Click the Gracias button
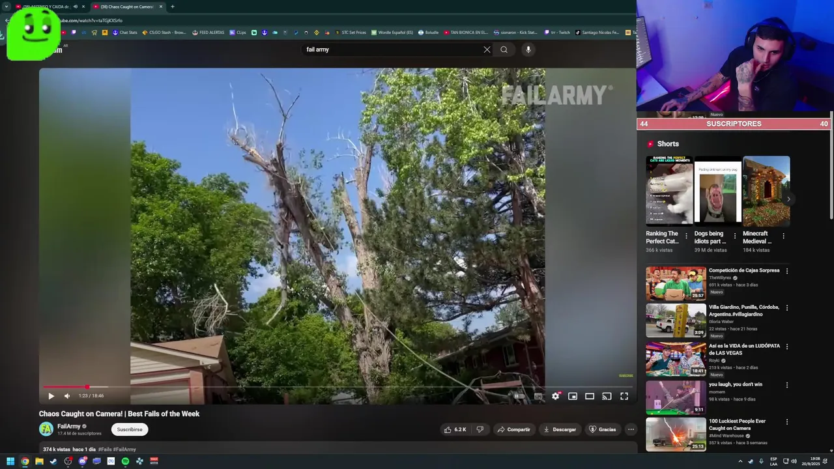Screen dimensions: 834x469 coord(603,429)
